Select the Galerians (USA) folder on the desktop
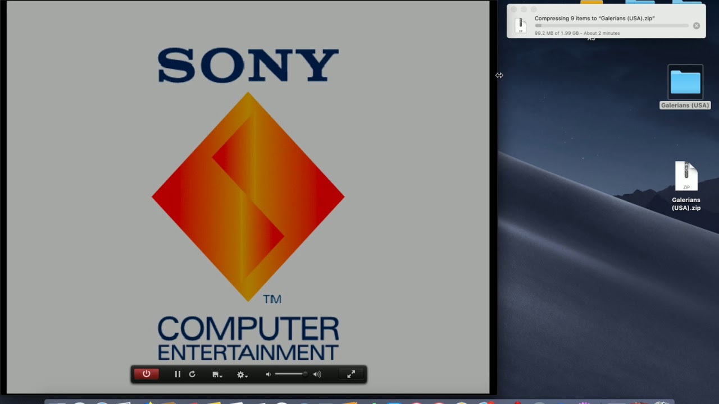719x404 pixels. pyautogui.click(x=685, y=82)
